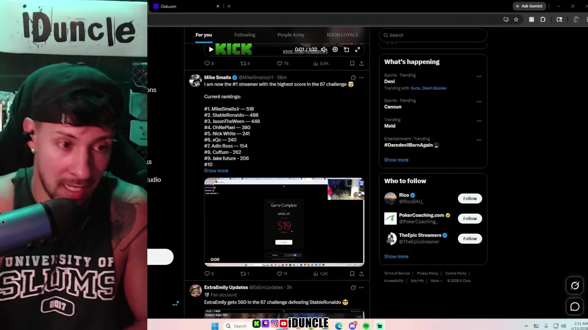The width and height of the screenshot is (588, 330).
Task: Expand Mike Smalls post with Show more
Action: (x=216, y=170)
